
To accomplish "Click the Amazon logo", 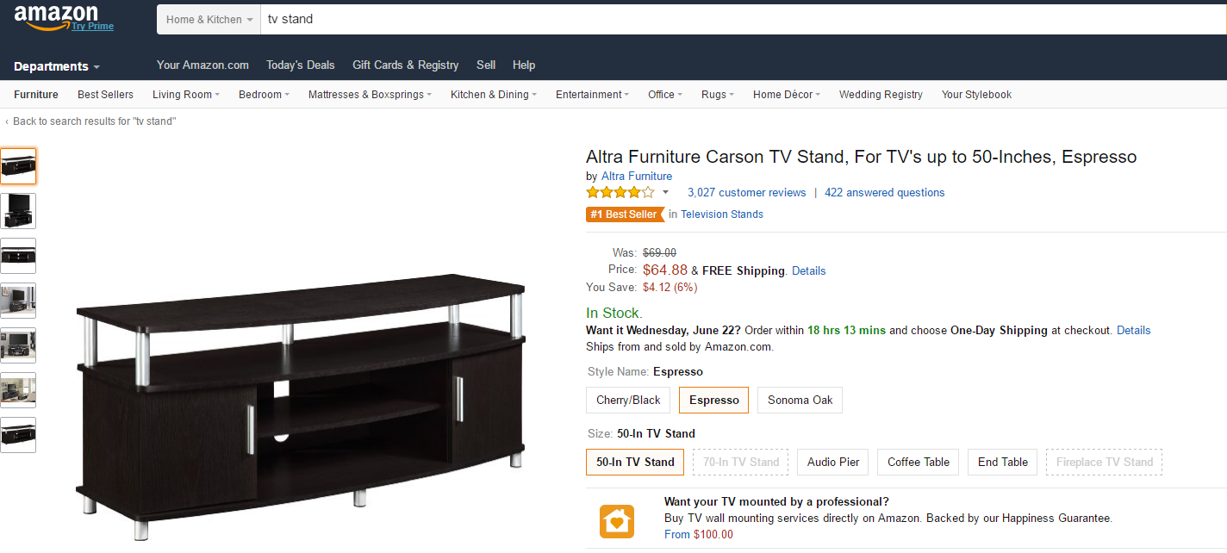I will [57, 16].
